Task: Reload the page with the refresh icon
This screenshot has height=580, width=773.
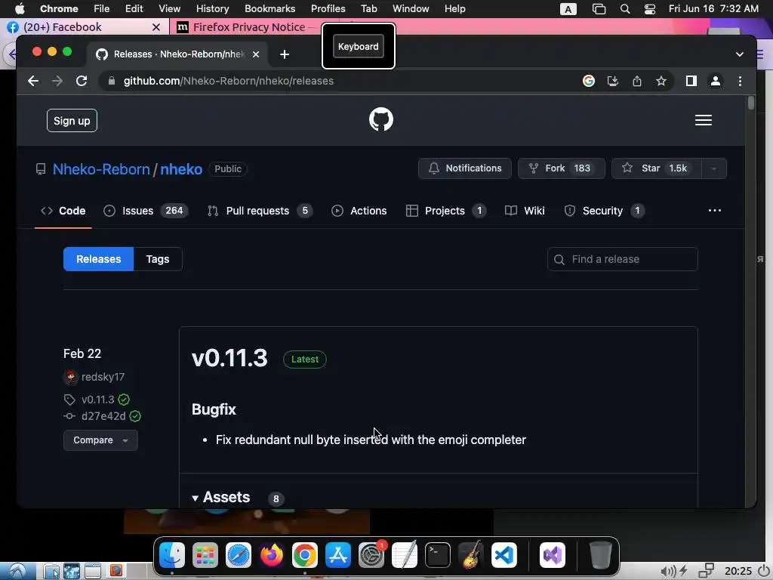Action: [x=82, y=81]
